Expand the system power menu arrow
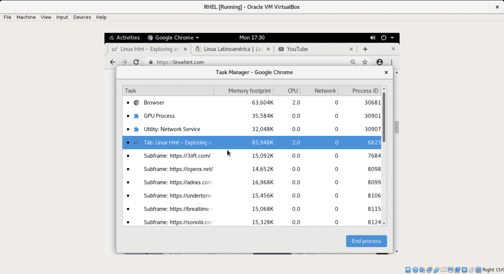 392,38
